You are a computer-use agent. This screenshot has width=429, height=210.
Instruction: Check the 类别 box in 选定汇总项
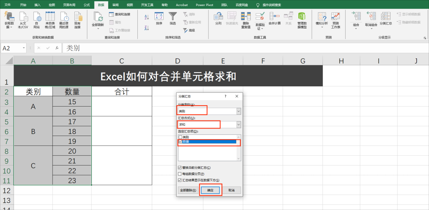coord(181,137)
